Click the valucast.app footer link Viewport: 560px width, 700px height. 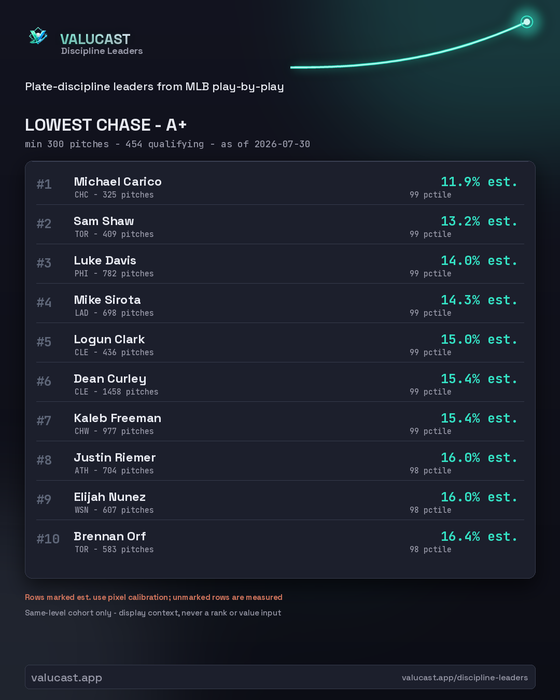66,678
